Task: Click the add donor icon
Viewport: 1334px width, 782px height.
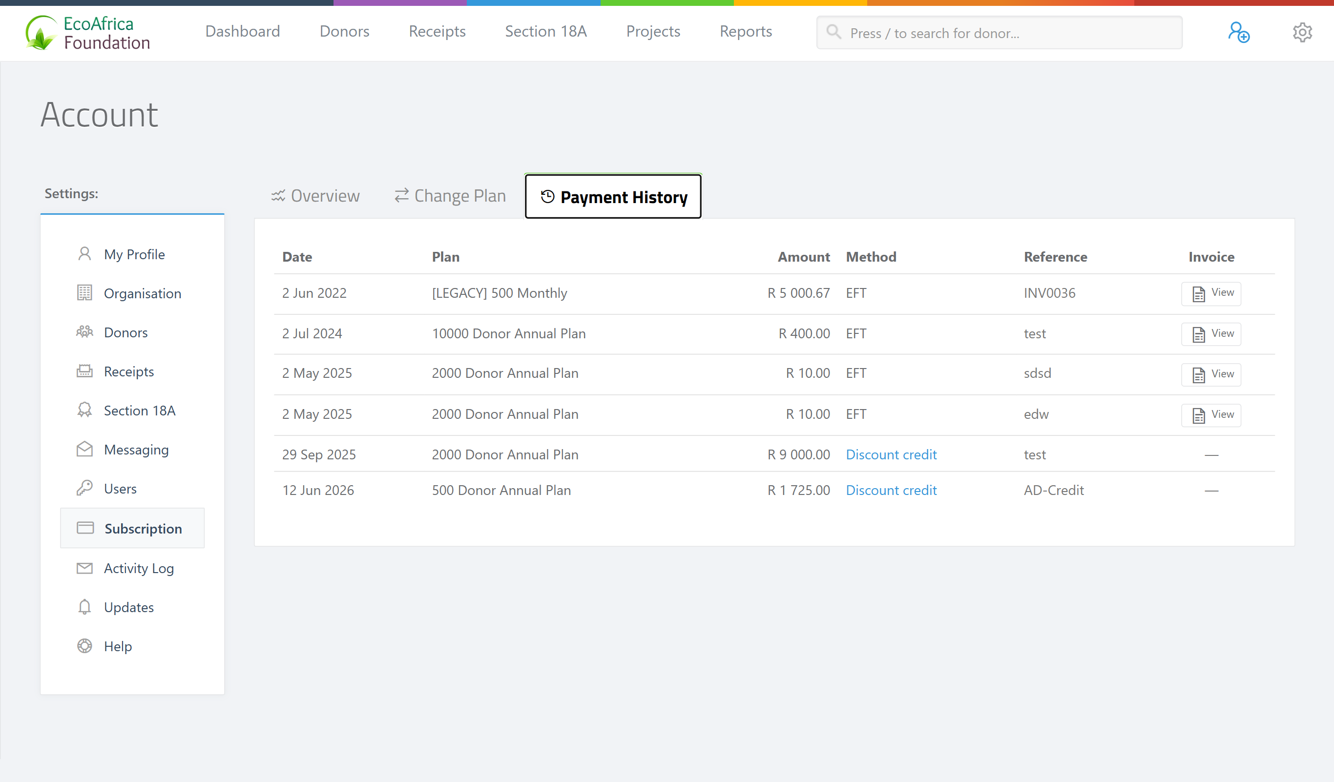Action: pos(1239,32)
